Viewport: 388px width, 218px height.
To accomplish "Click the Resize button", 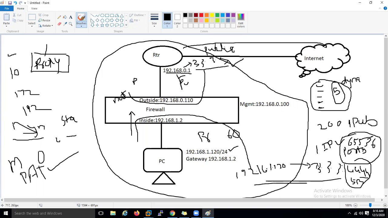I will (44, 20).
